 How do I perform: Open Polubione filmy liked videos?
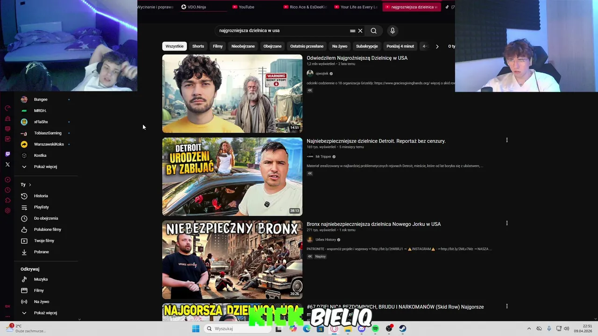tap(48, 230)
